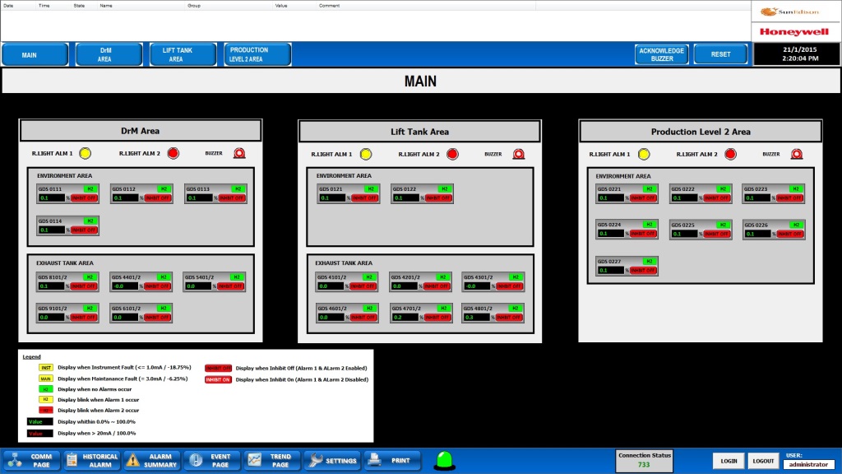
Task: Switch to Production Level 2 Area tab
Action: 257,54
